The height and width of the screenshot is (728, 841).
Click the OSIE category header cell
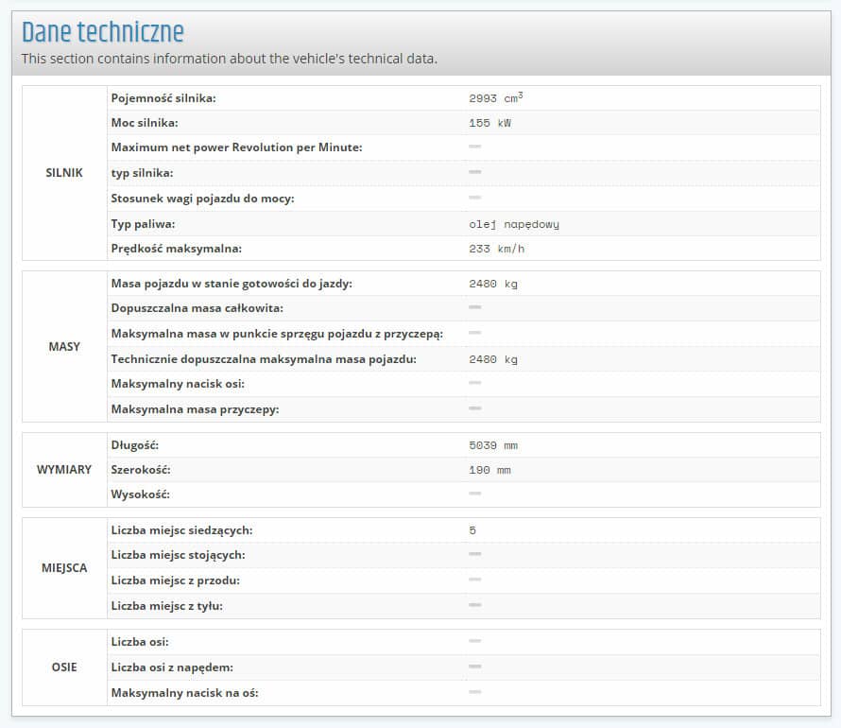point(64,667)
